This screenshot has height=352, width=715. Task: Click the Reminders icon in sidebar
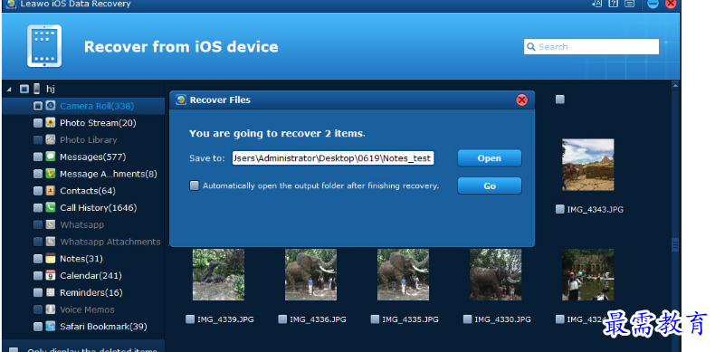point(51,292)
